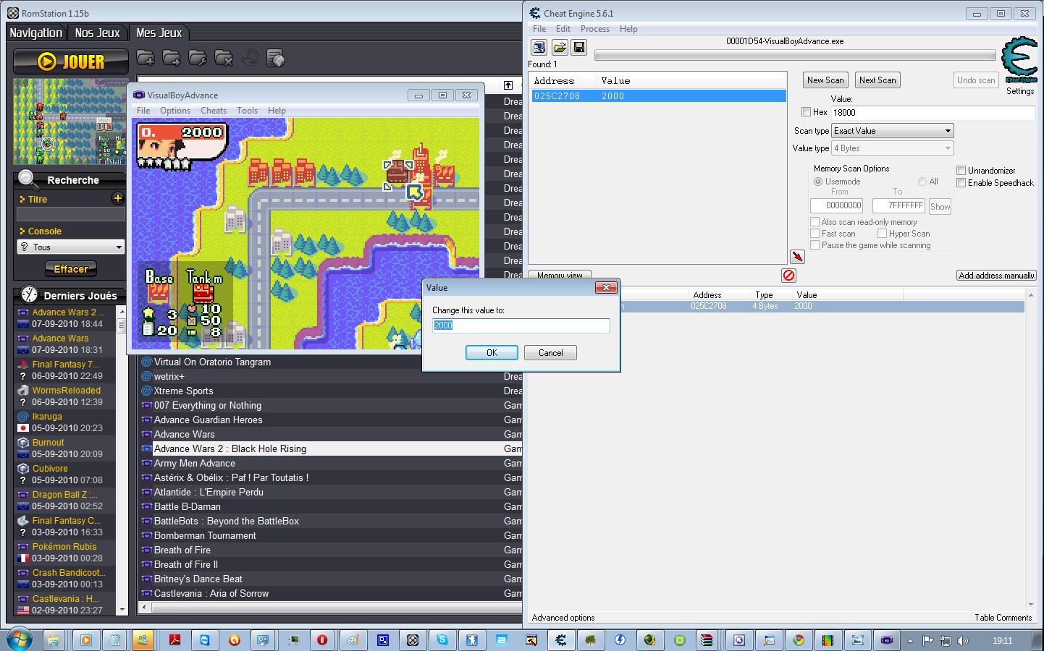
Task: Click OK in the Value dialog
Action: pyautogui.click(x=492, y=353)
